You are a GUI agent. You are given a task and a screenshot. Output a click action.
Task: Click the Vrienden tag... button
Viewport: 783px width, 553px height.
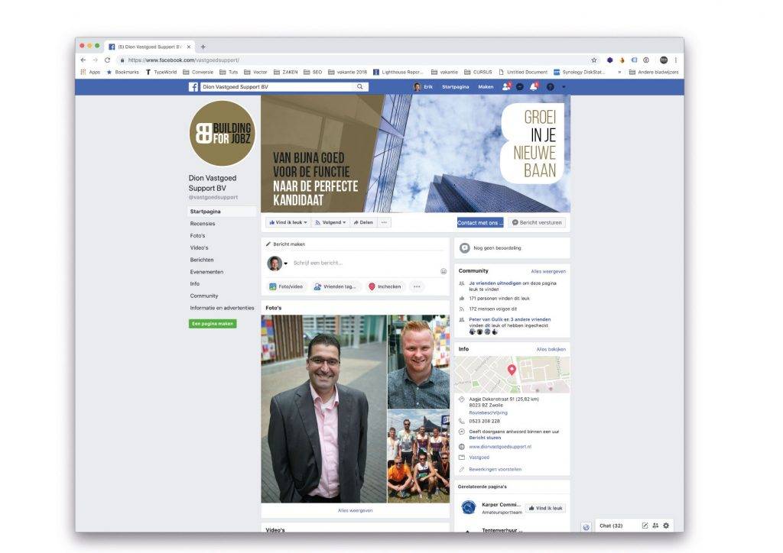click(x=335, y=286)
